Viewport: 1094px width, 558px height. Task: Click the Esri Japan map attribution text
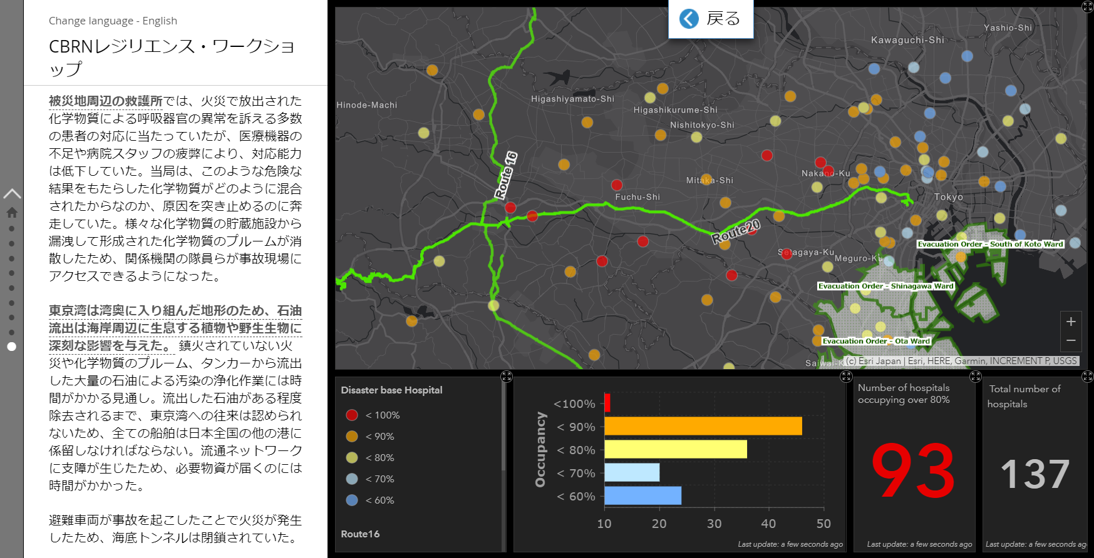coord(961,361)
